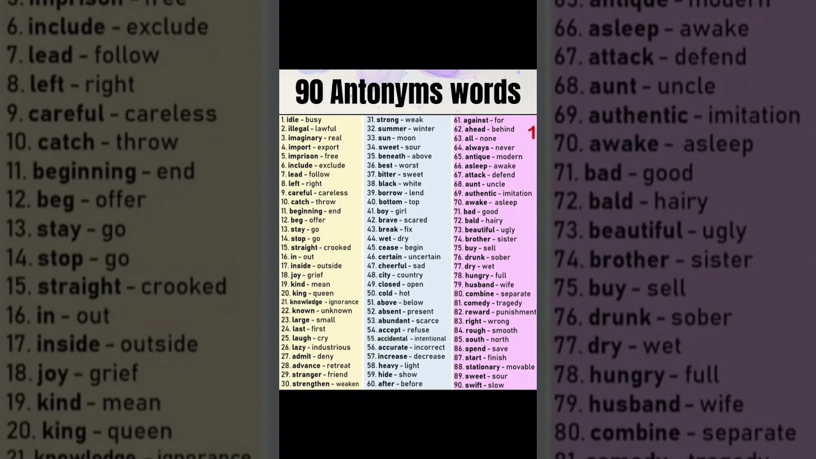The height and width of the screenshot is (459, 816).
Task: Click '31. strong - weak' entry
Action: pyautogui.click(x=395, y=120)
